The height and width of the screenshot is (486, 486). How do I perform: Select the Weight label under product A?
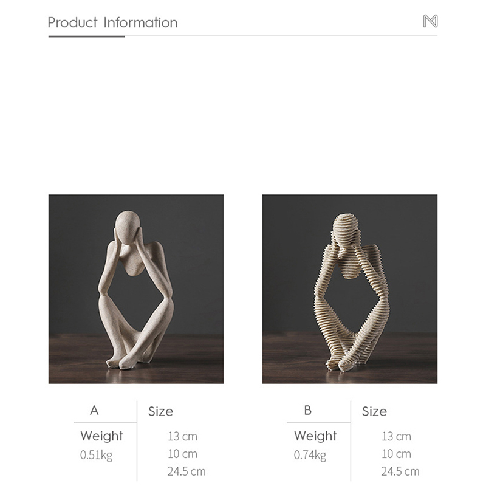(101, 436)
